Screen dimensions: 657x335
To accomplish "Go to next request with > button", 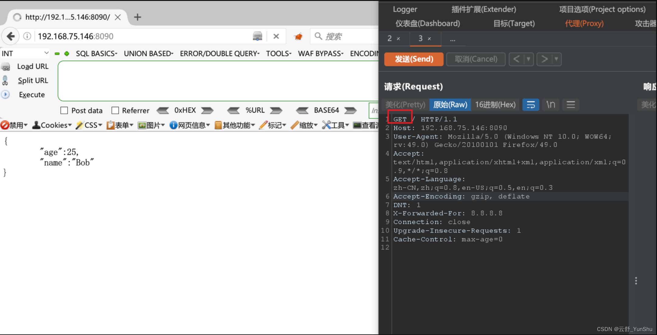I will click(x=544, y=59).
